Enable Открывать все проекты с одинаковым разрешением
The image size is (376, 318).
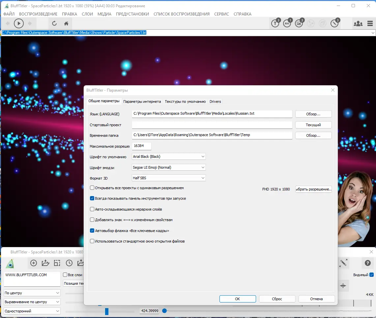click(92, 188)
